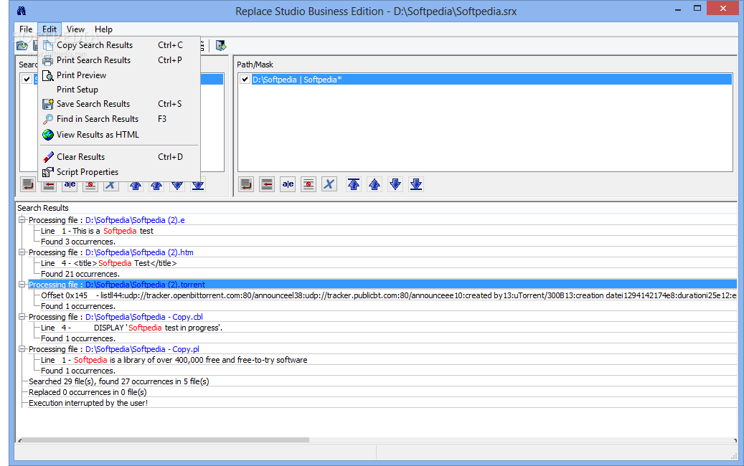Viewport: 744px width, 466px height.
Task: Collapse Softpedia (2).htm results node
Action: pos(22,252)
